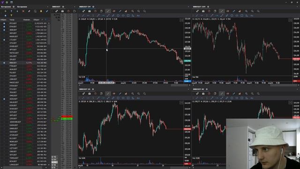
Task: Select the line chart type in the 15M chart
Action: tap(222, 11)
